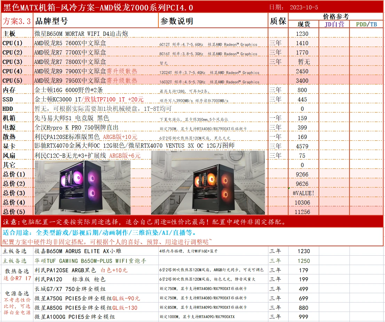Click the memory cell '金士顿16G 6000野兽*2条'
The image size is (385, 322).
(69, 90)
